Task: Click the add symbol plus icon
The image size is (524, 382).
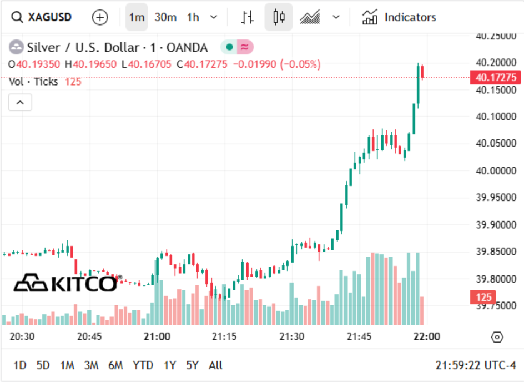Action: click(100, 17)
